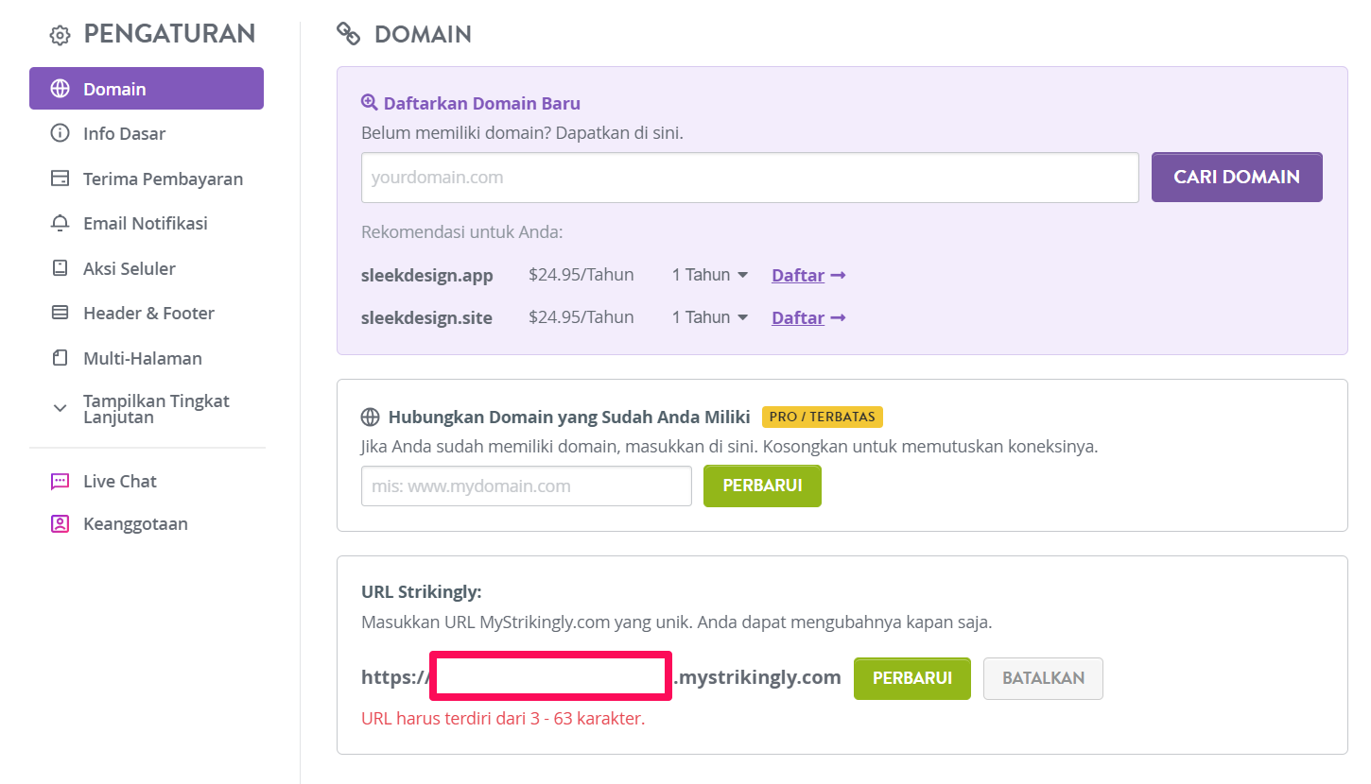The height and width of the screenshot is (784, 1371).
Task: Click the globe icon beside Domain
Action: [60, 89]
